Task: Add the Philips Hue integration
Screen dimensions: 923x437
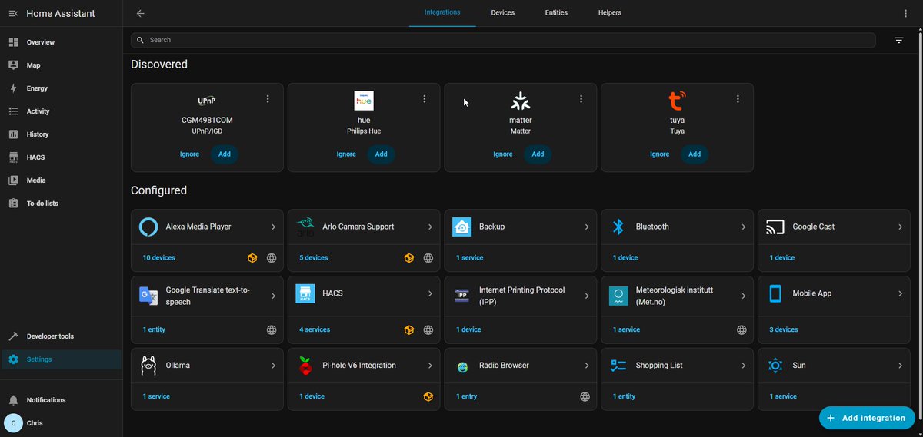Action: 382,154
